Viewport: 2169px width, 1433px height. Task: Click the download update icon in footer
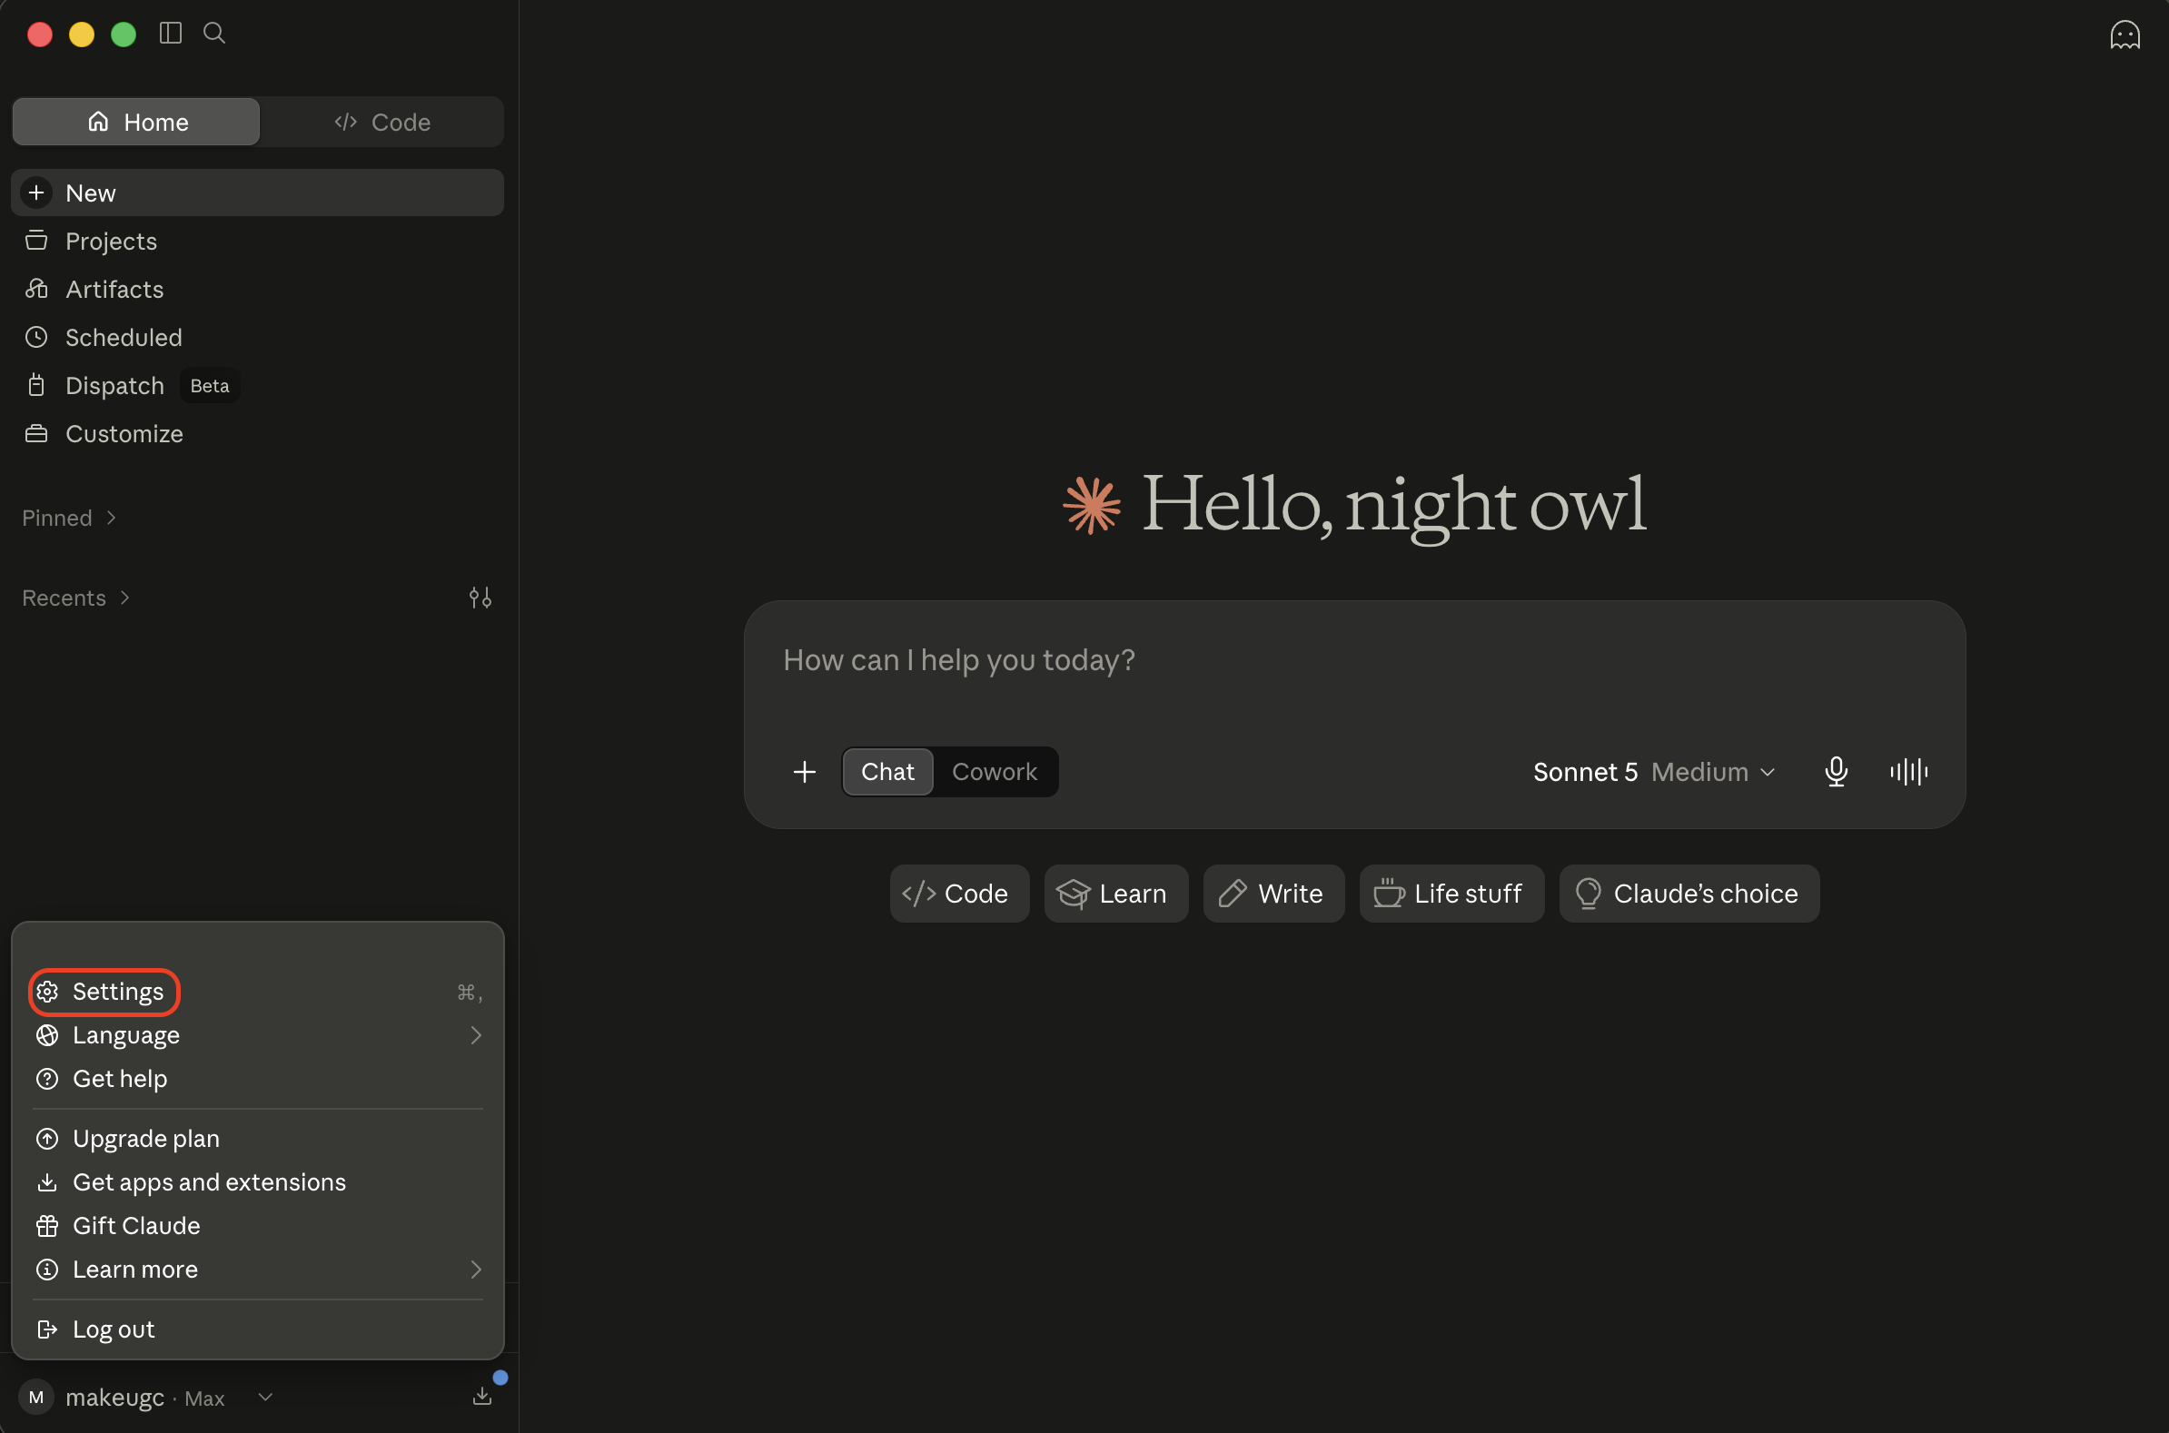(x=481, y=1396)
